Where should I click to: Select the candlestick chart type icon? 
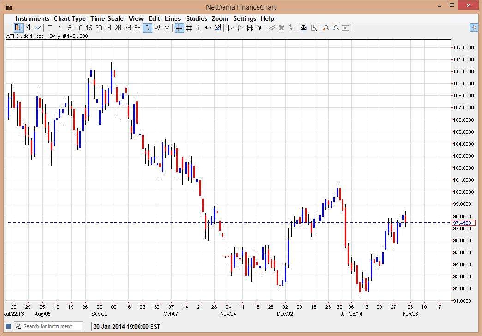coord(18,28)
